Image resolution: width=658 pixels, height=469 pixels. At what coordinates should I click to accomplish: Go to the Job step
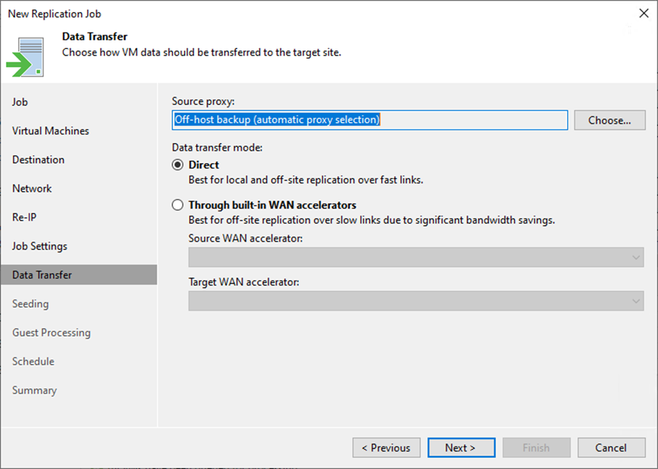pyautogui.click(x=20, y=102)
